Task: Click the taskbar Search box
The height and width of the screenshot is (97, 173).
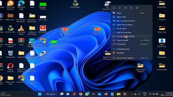Action: pos(51,94)
